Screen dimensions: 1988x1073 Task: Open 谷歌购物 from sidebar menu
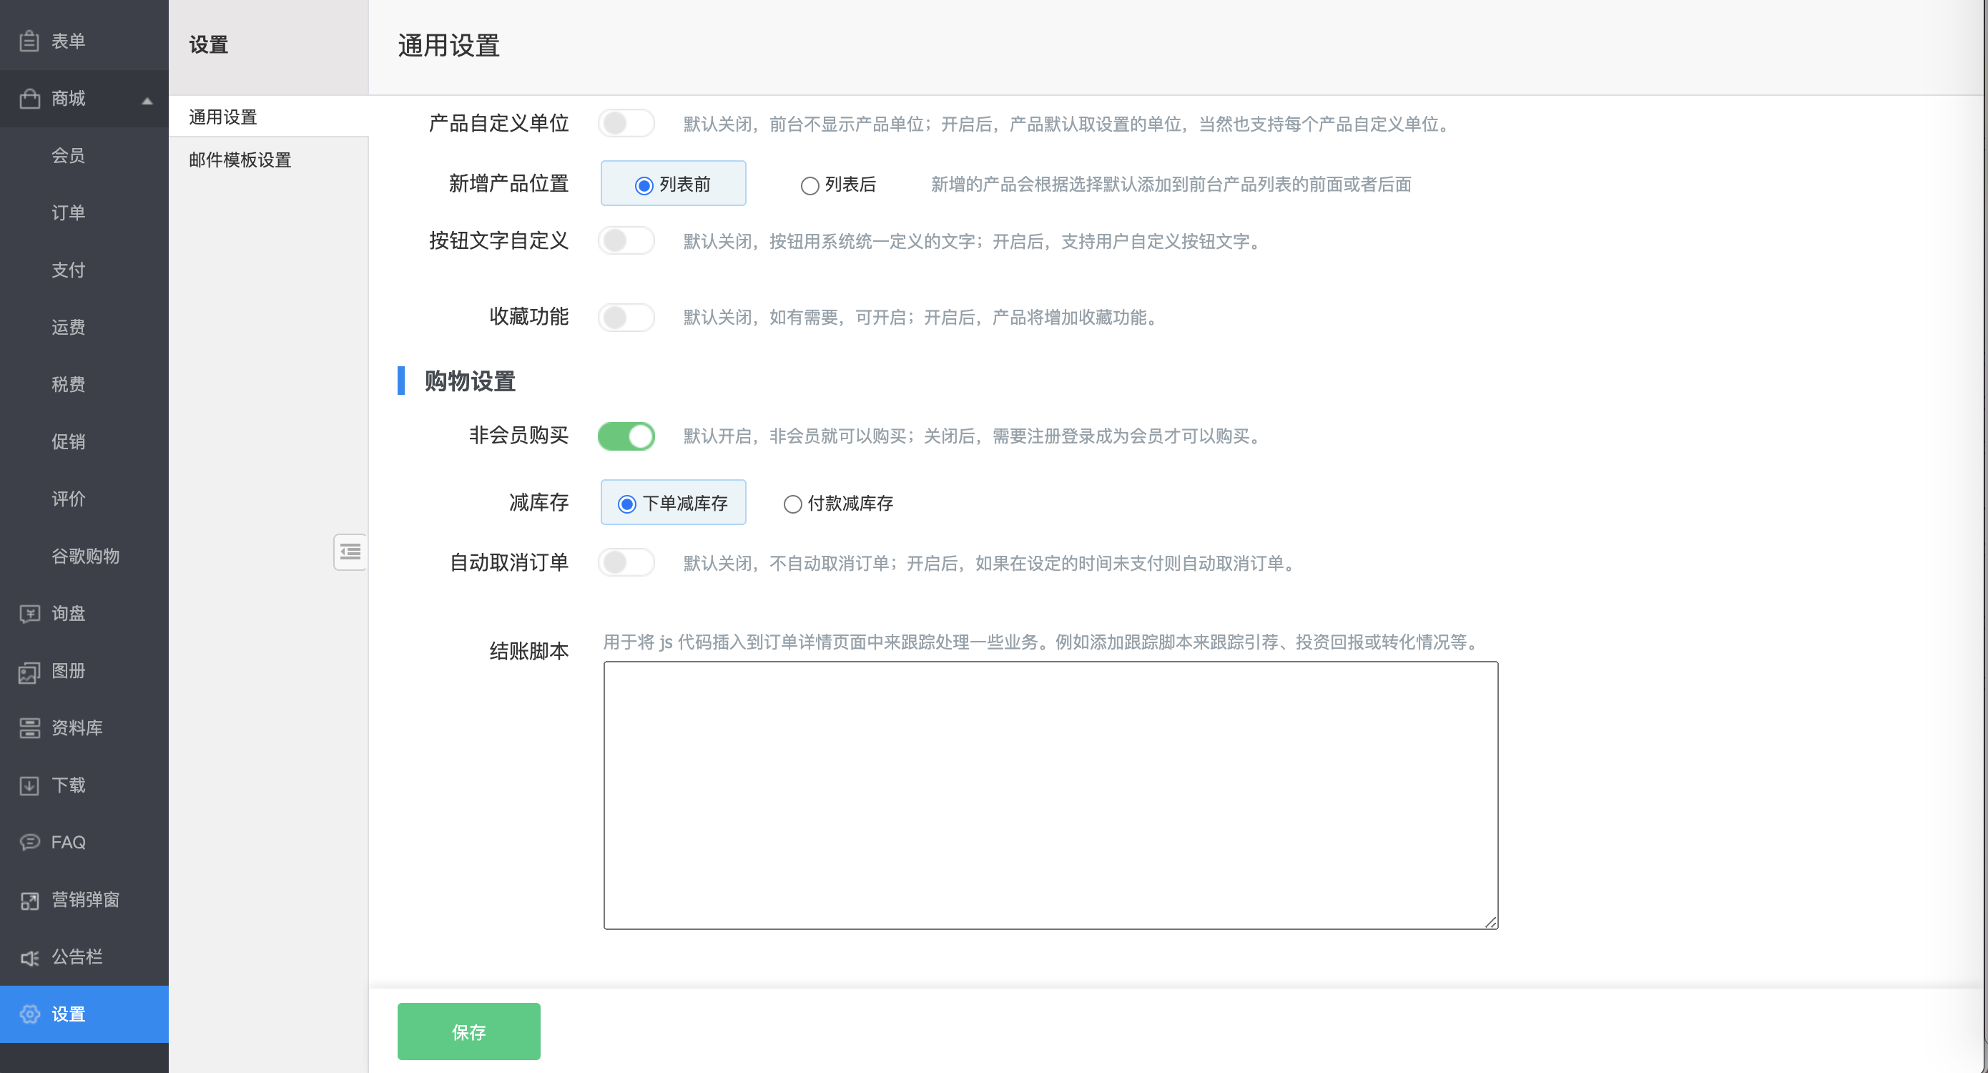tap(86, 556)
